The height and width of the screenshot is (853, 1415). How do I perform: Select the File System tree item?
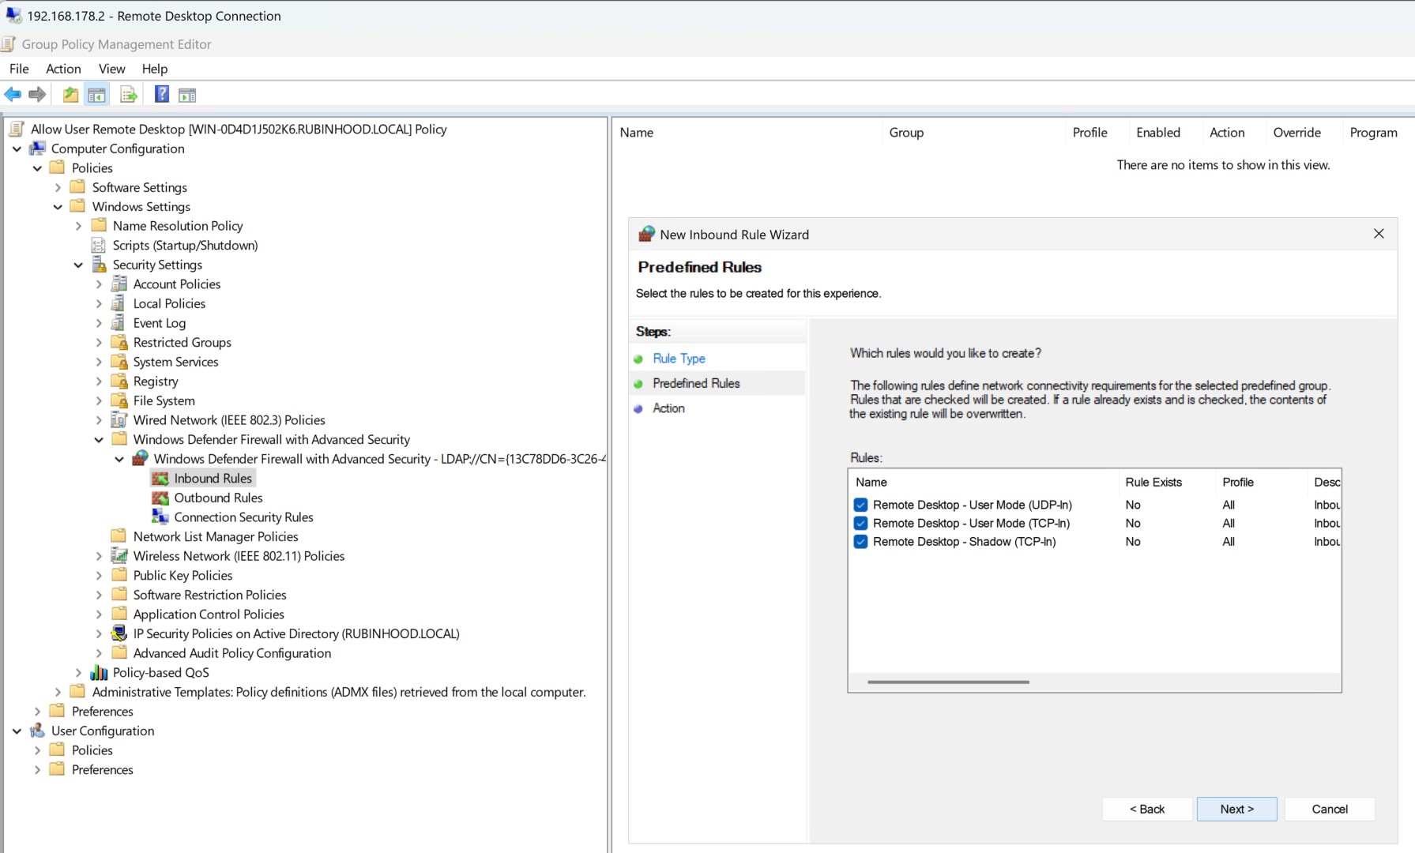tap(164, 400)
